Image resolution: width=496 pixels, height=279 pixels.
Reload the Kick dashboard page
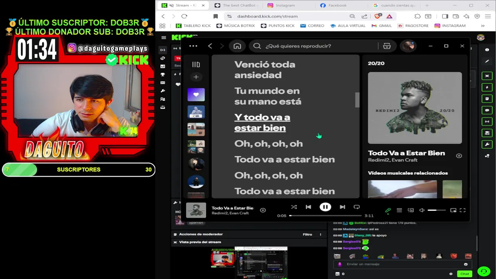[184, 16]
